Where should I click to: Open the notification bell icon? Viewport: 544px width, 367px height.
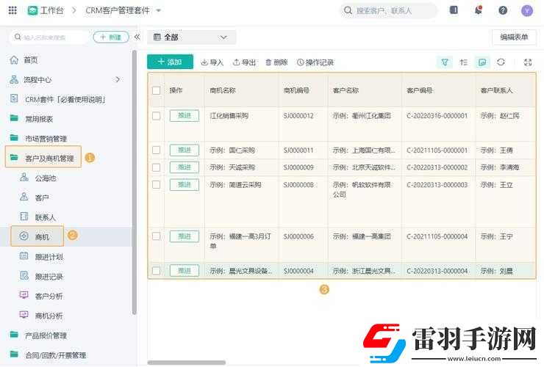(479, 10)
